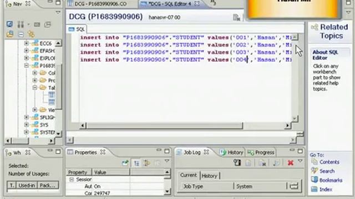355x199 pixels.
Task: Open History sub-tab inside Job Log
Action: [x=210, y=176]
